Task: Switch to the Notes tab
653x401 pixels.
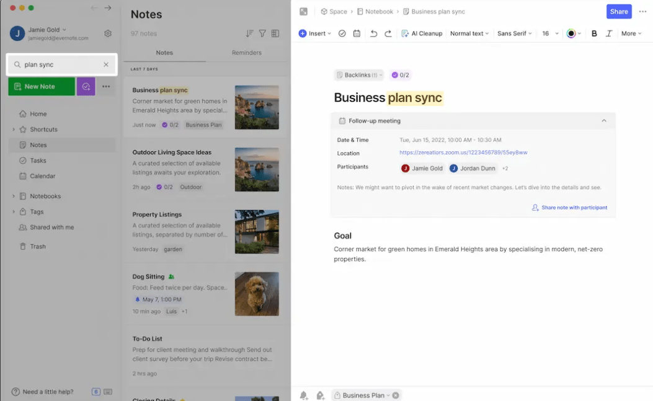Action: point(164,53)
